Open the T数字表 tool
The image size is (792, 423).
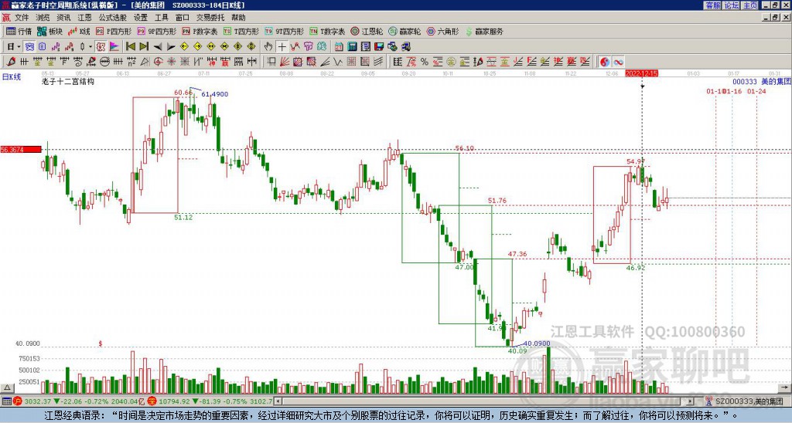click(327, 31)
